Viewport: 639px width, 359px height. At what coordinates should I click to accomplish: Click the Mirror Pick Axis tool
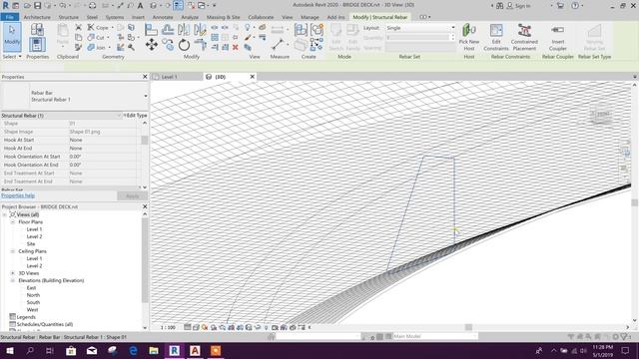(x=184, y=29)
